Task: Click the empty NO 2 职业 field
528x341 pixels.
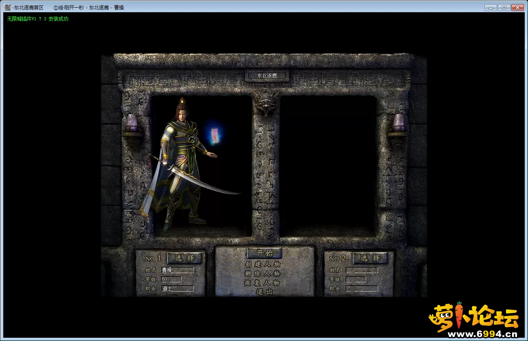Action: click(362, 289)
